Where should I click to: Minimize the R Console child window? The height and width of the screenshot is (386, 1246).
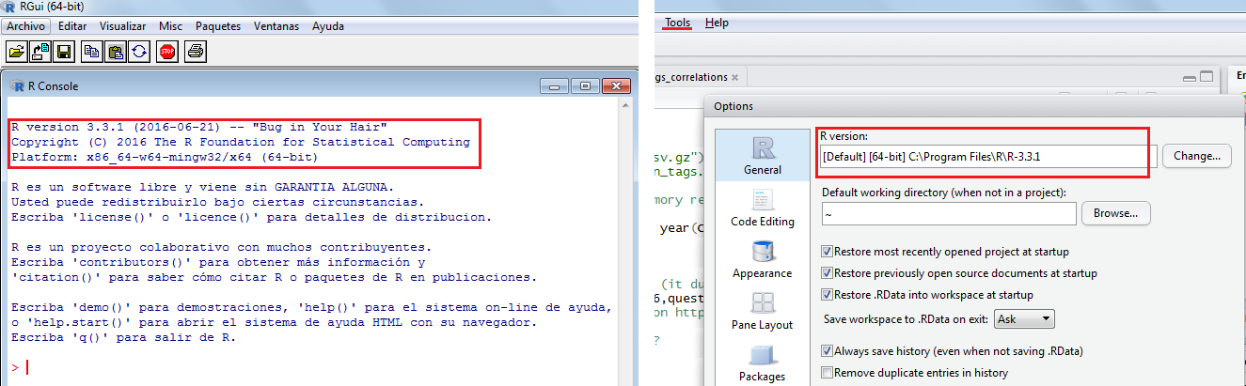tap(555, 85)
